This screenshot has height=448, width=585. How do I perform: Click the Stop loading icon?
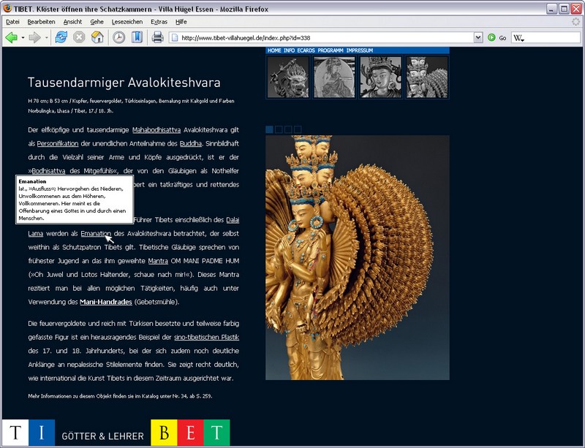[79, 37]
